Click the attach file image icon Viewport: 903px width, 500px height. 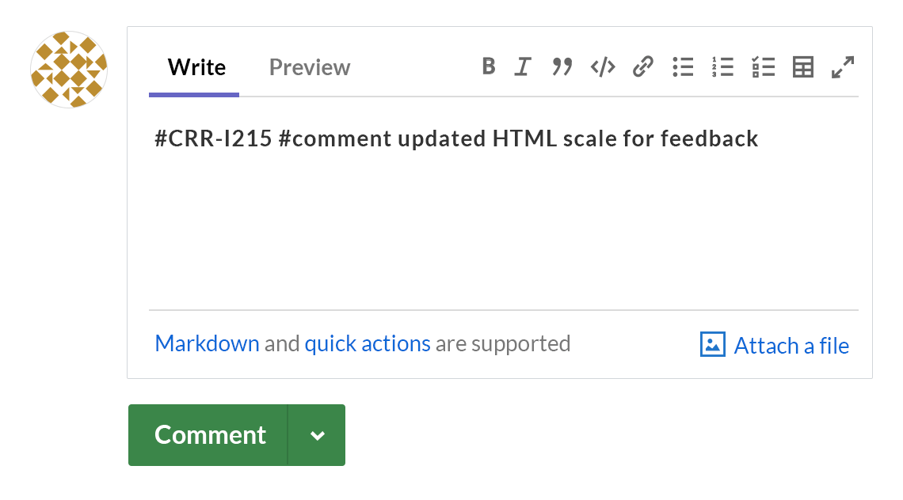pyautogui.click(x=713, y=344)
